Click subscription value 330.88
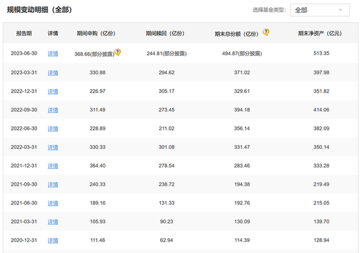Screen dimensions: 360x253 point(98,73)
